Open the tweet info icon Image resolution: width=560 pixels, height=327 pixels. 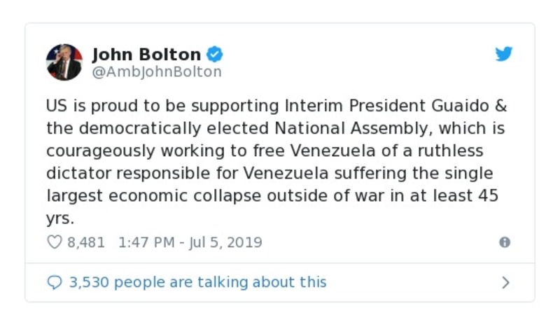click(x=504, y=242)
